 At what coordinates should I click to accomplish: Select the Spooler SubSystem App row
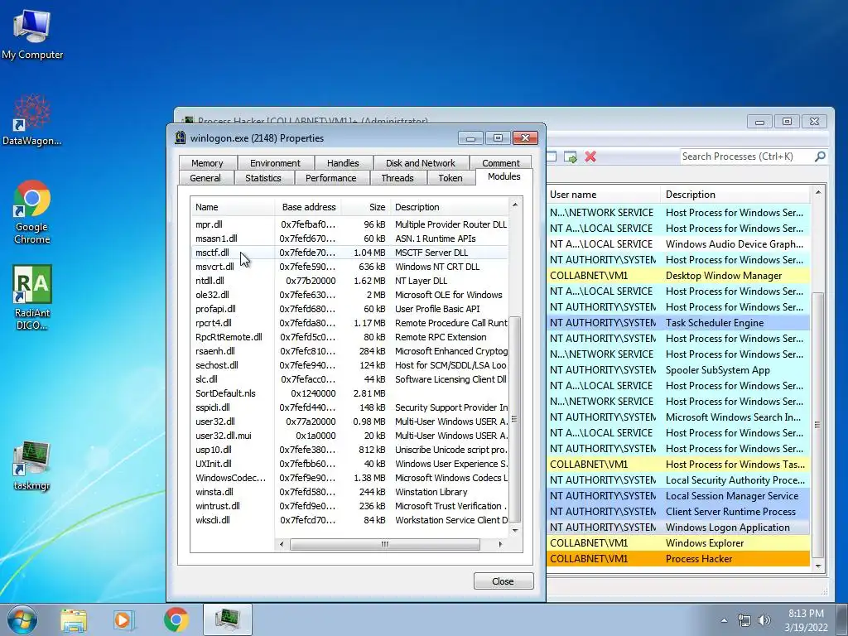click(x=678, y=370)
